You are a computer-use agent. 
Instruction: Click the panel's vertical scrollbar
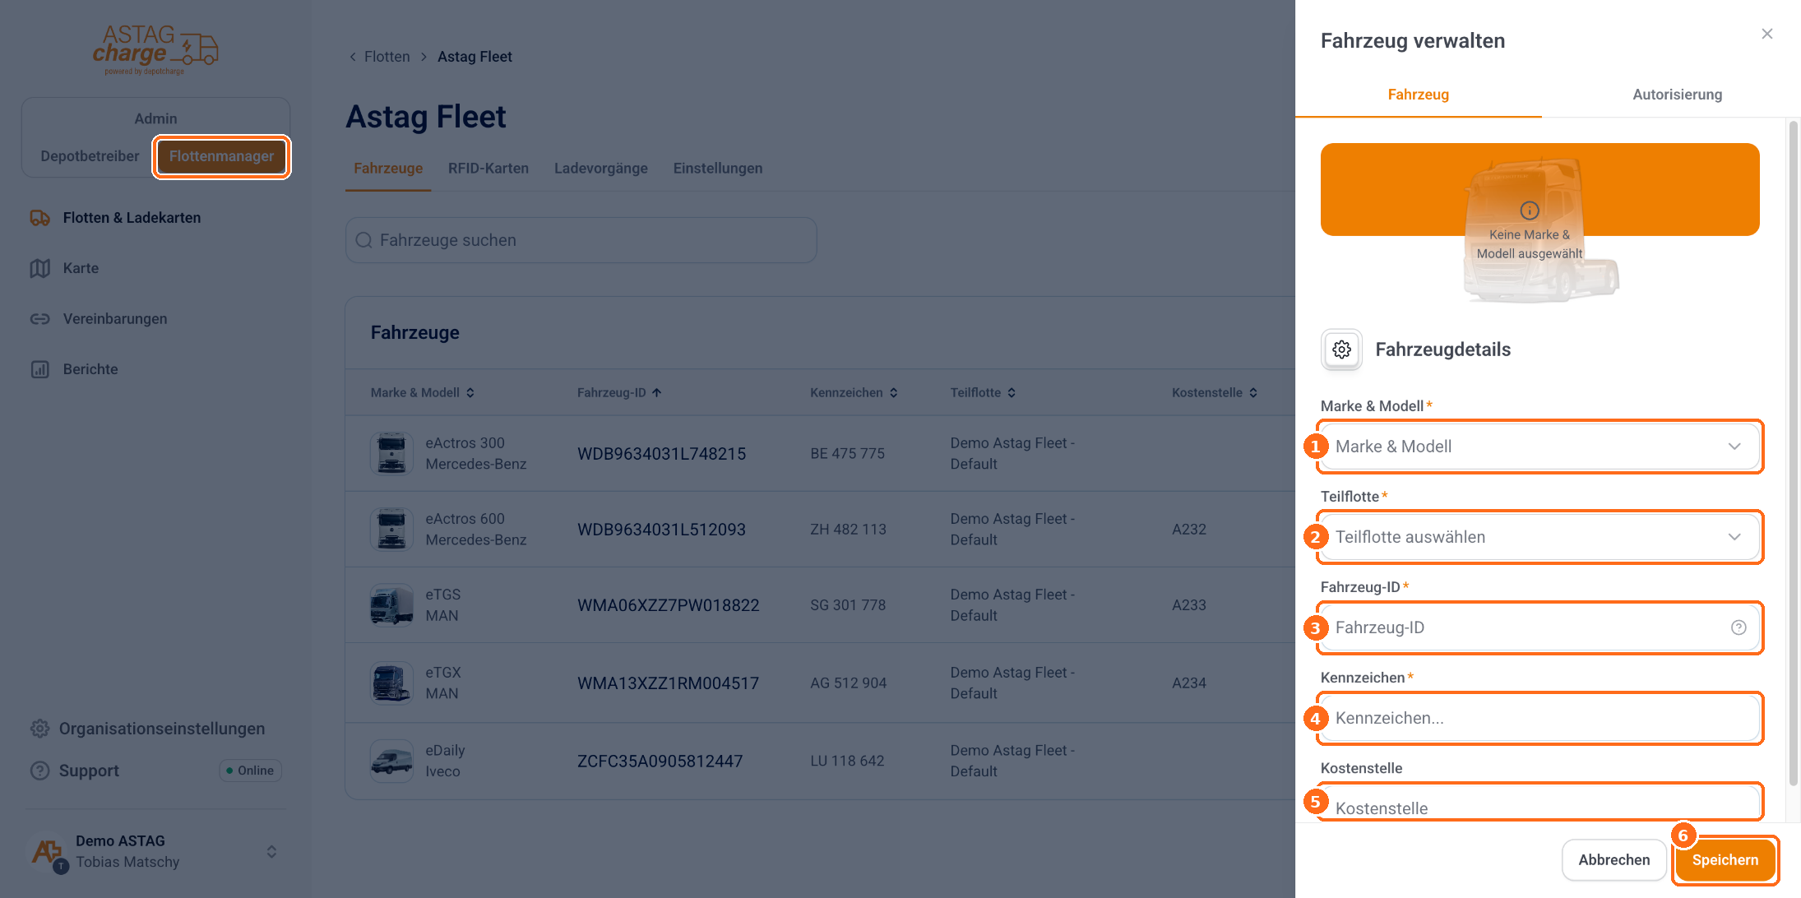(1794, 452)
